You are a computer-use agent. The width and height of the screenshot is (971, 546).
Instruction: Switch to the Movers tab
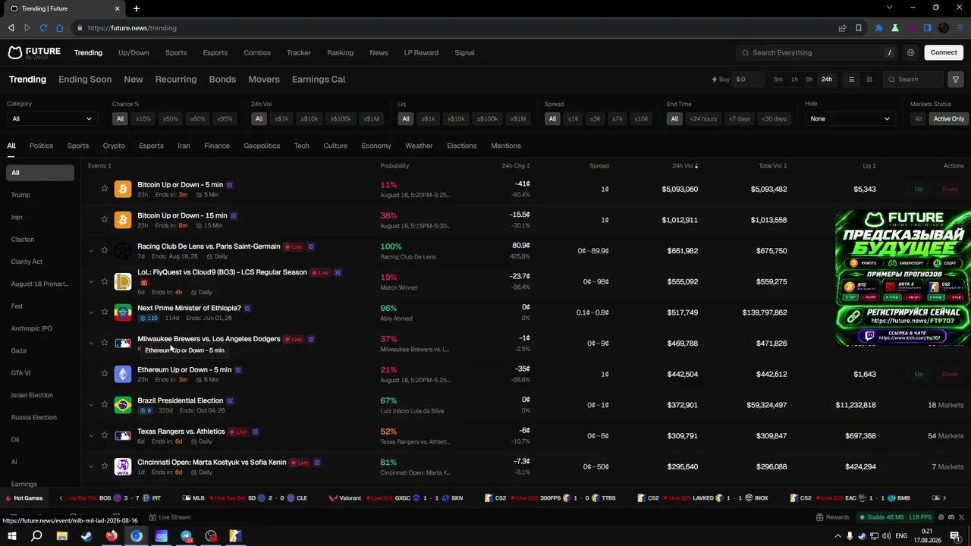[264, 80]
